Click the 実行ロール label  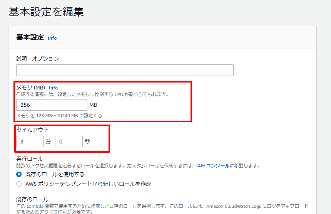pos(30,159)
